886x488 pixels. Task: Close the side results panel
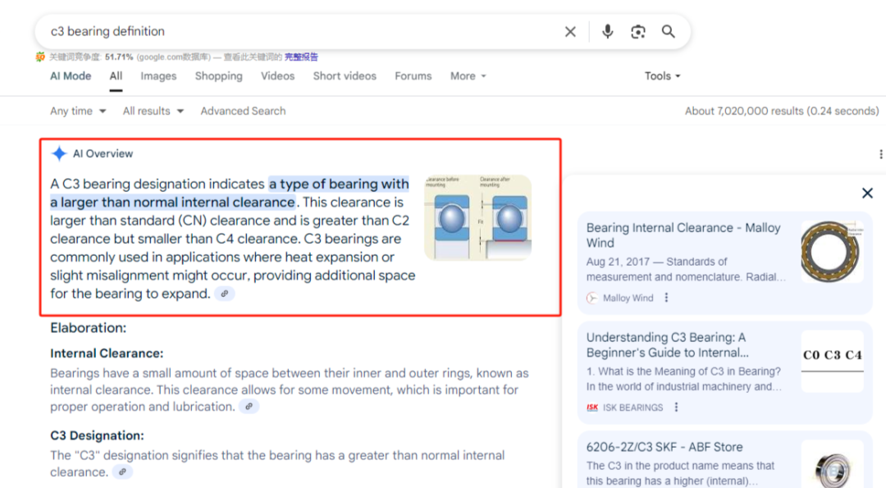[867, 193]
